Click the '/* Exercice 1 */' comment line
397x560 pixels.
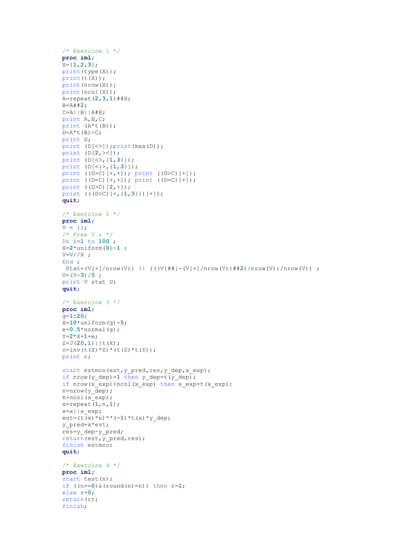pos(91,51)
